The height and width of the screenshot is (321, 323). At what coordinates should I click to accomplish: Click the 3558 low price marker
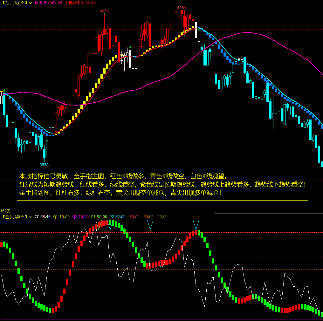pyautogui.click(x=44, y=165)
